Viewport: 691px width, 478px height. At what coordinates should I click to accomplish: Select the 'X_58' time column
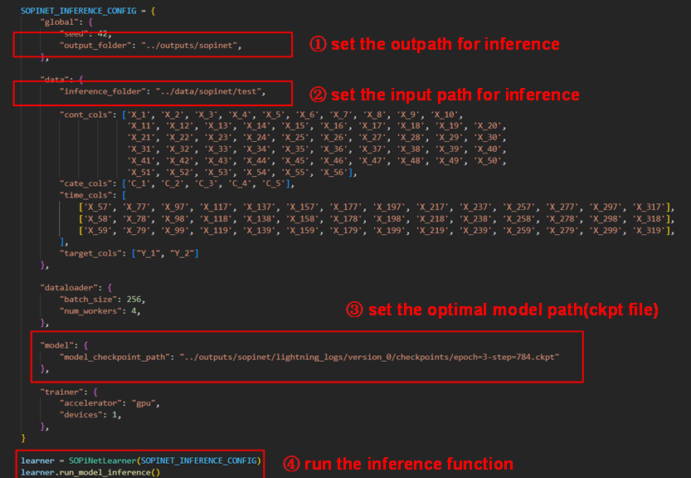click(98, 218)
